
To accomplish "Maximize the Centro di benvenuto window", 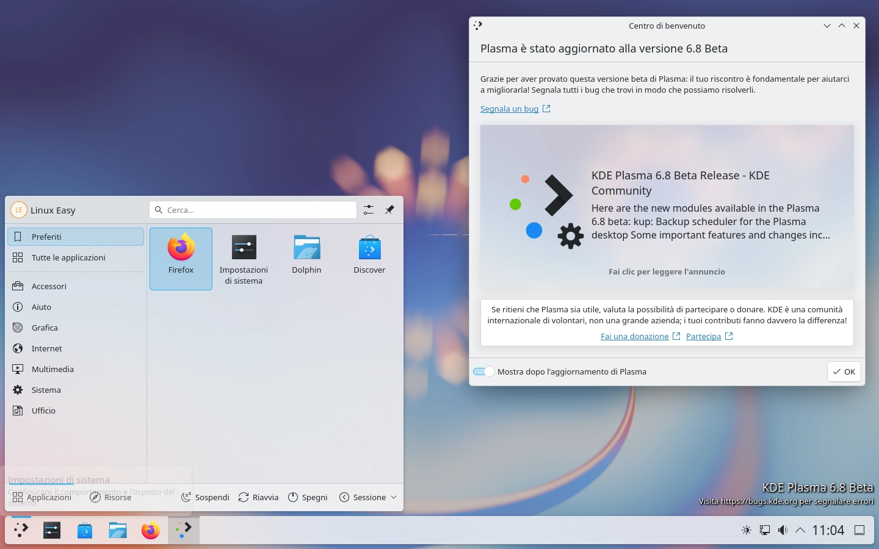I will click(842, 26).
